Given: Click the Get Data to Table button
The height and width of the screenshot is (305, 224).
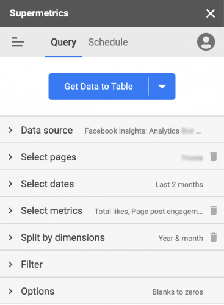Looking at the screenshot, I should (x=98, y=87).
